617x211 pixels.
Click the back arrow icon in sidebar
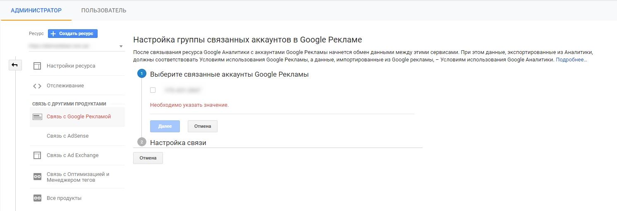point(15,65)
